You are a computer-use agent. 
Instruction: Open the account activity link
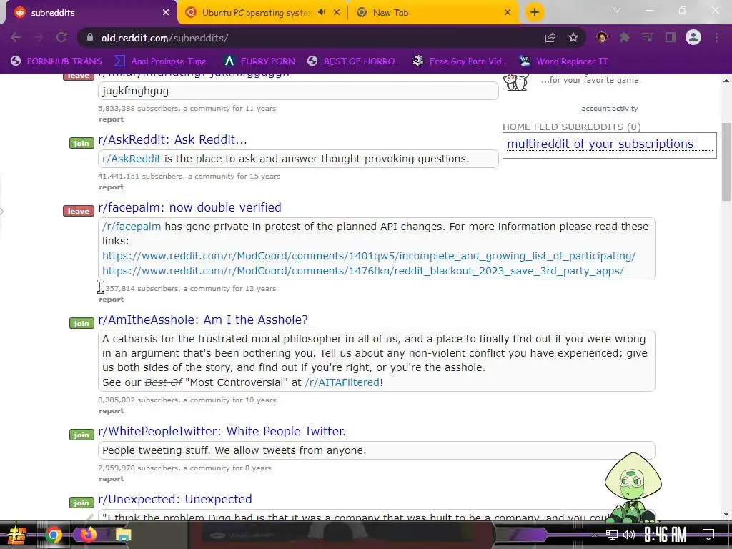point(609,109)
